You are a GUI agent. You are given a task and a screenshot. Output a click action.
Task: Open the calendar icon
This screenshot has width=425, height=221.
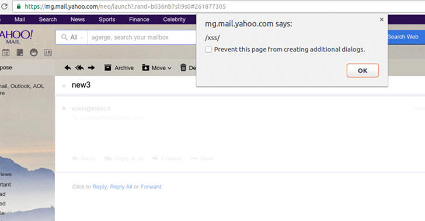6,52
